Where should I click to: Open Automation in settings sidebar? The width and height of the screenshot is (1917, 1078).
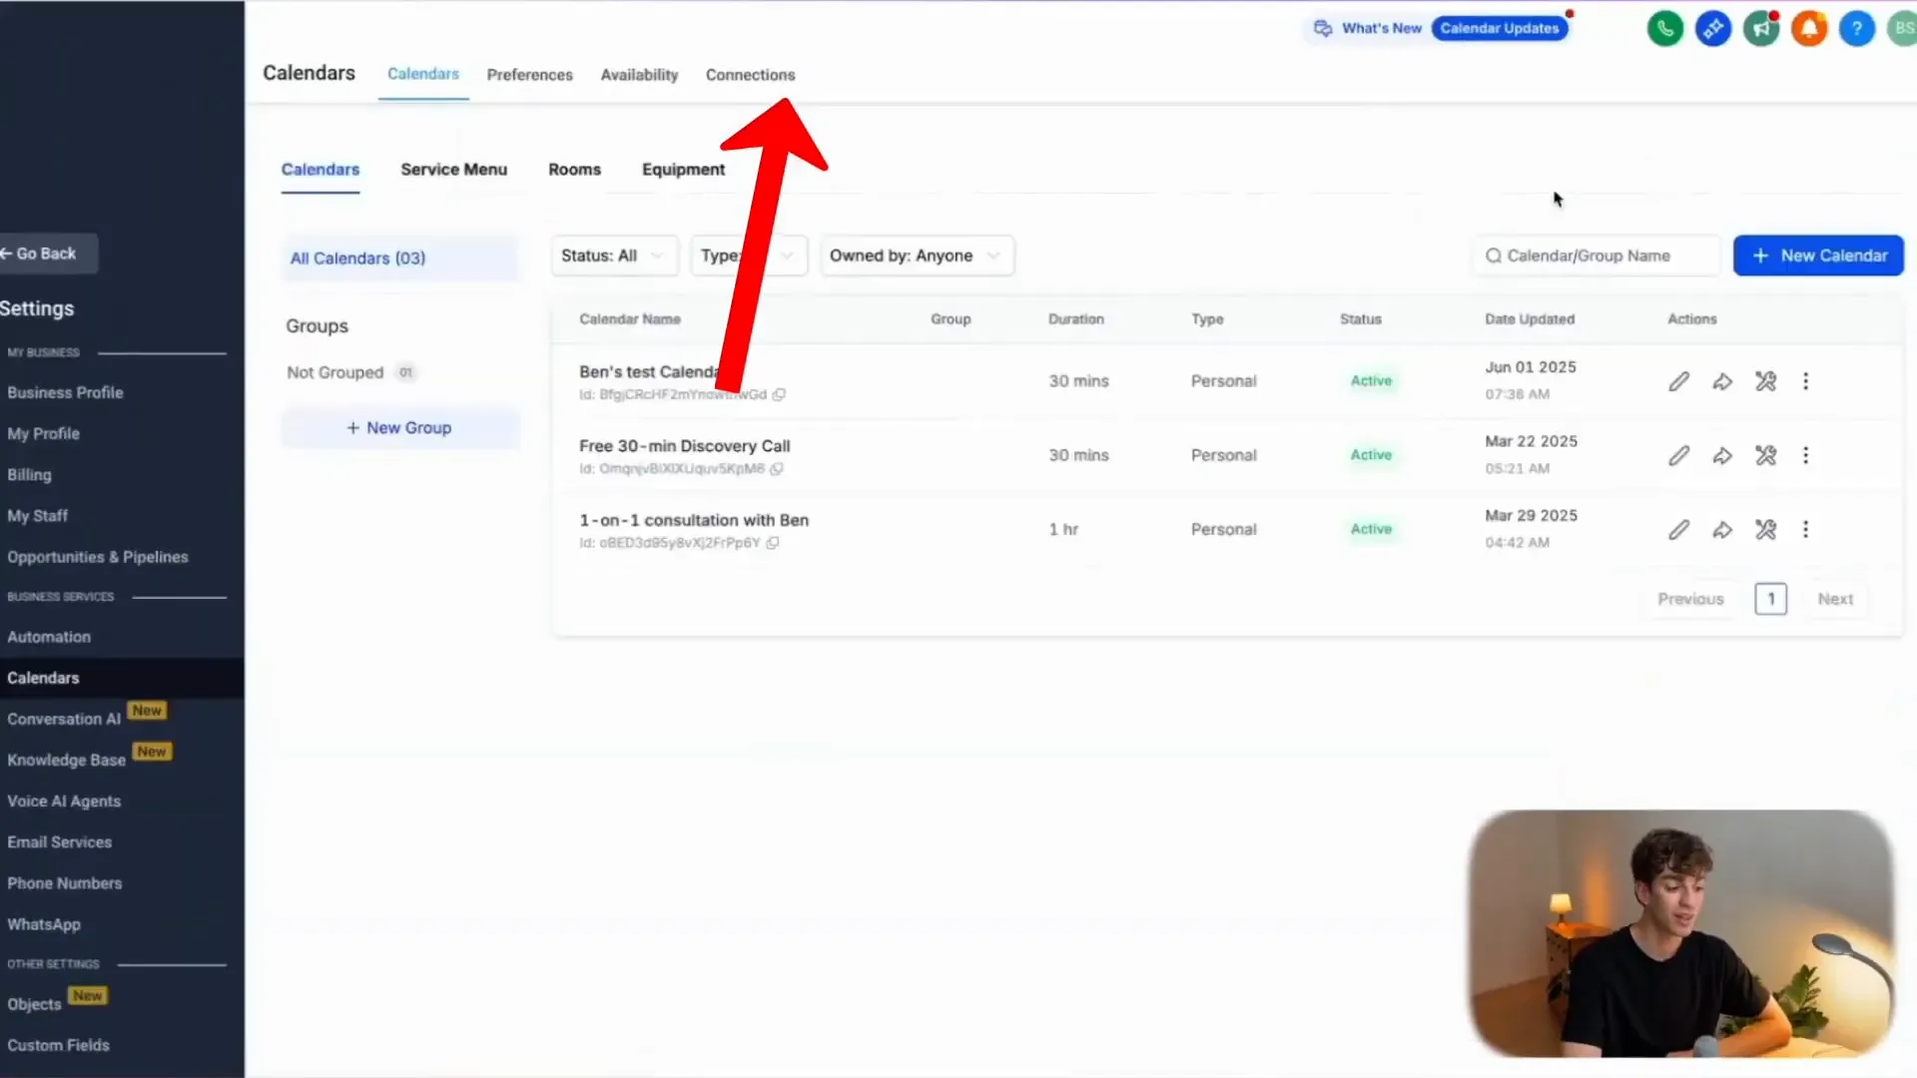pyautogui.click(x=48, y=637)
